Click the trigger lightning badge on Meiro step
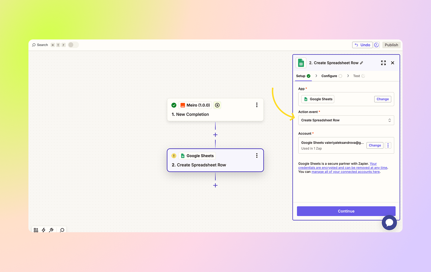This screenshot has height=272, width=431. tap(217, 105)
